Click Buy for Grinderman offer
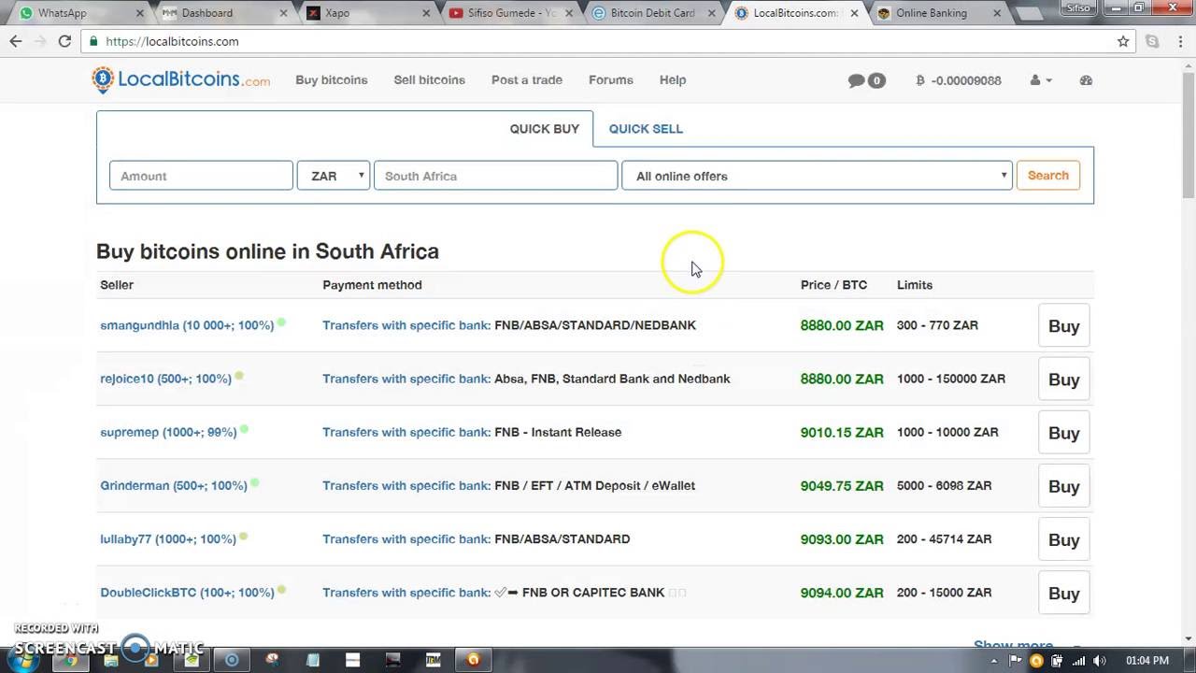1196x673 pixels. pyautogui.click(x=1063, y=486)
